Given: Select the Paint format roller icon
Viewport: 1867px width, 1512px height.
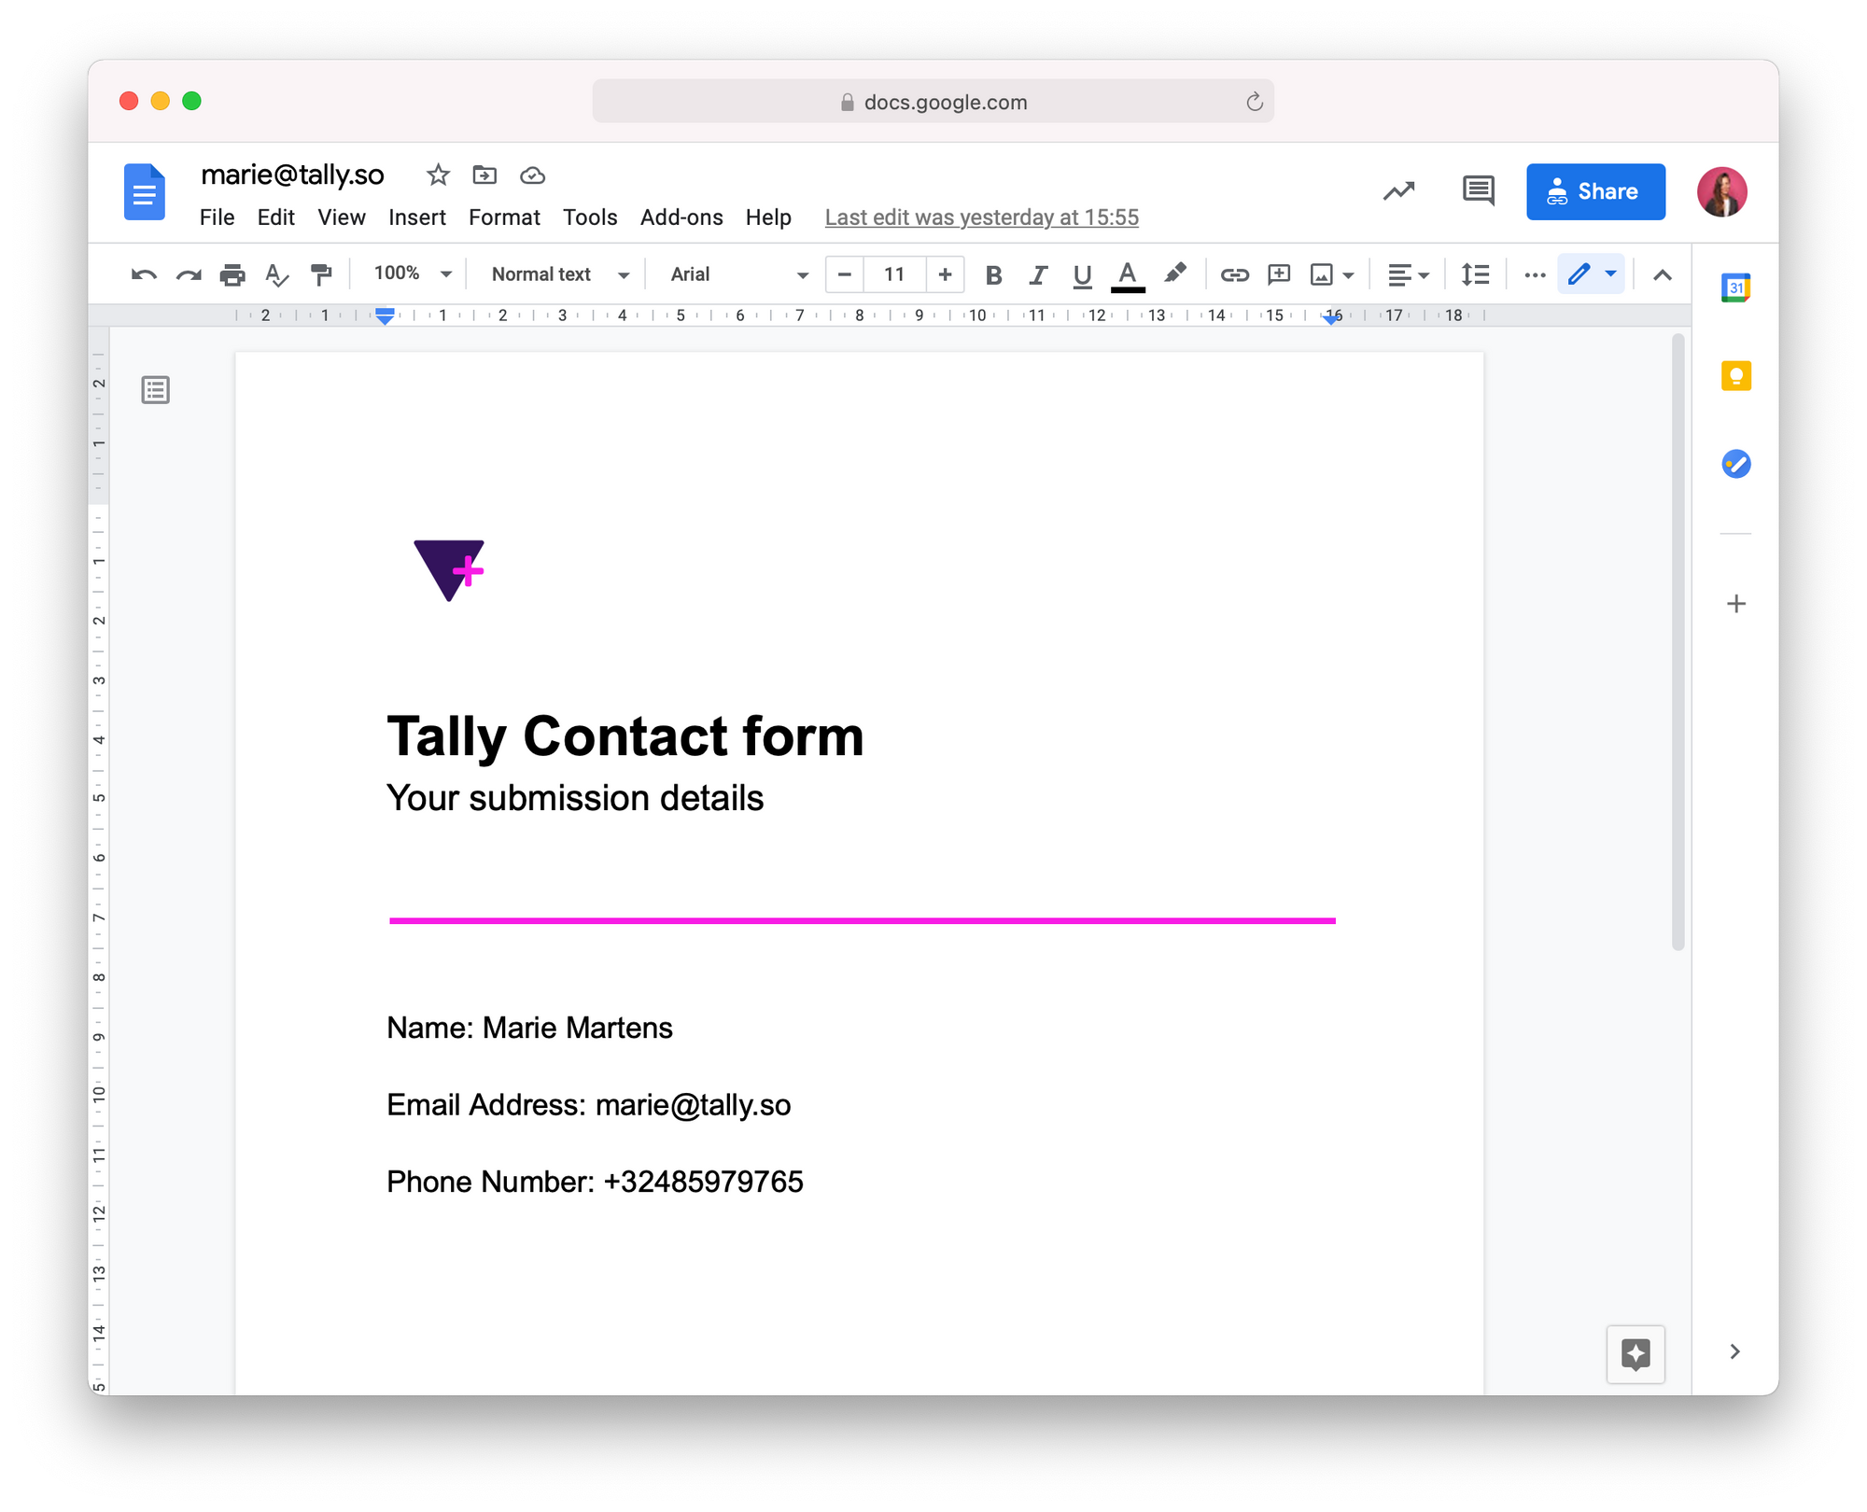Looking at the screenshot, I should (321, 274).
